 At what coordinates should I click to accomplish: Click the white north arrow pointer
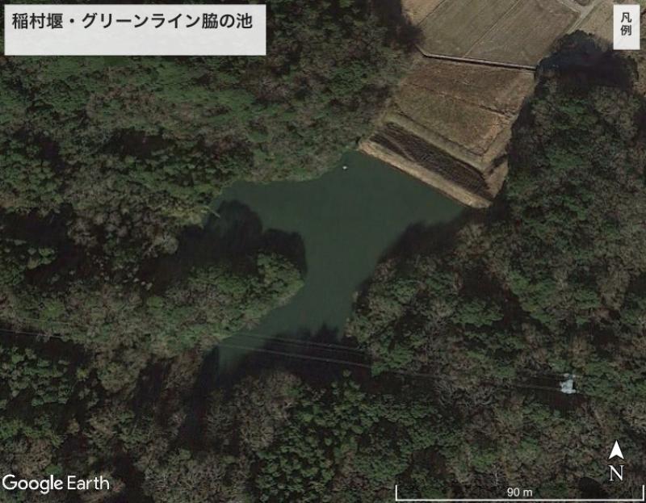[616, 450]
